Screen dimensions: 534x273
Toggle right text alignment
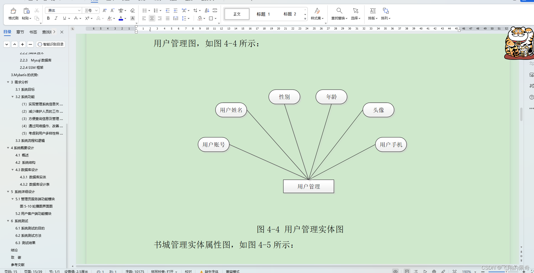[x=160, y=18]
